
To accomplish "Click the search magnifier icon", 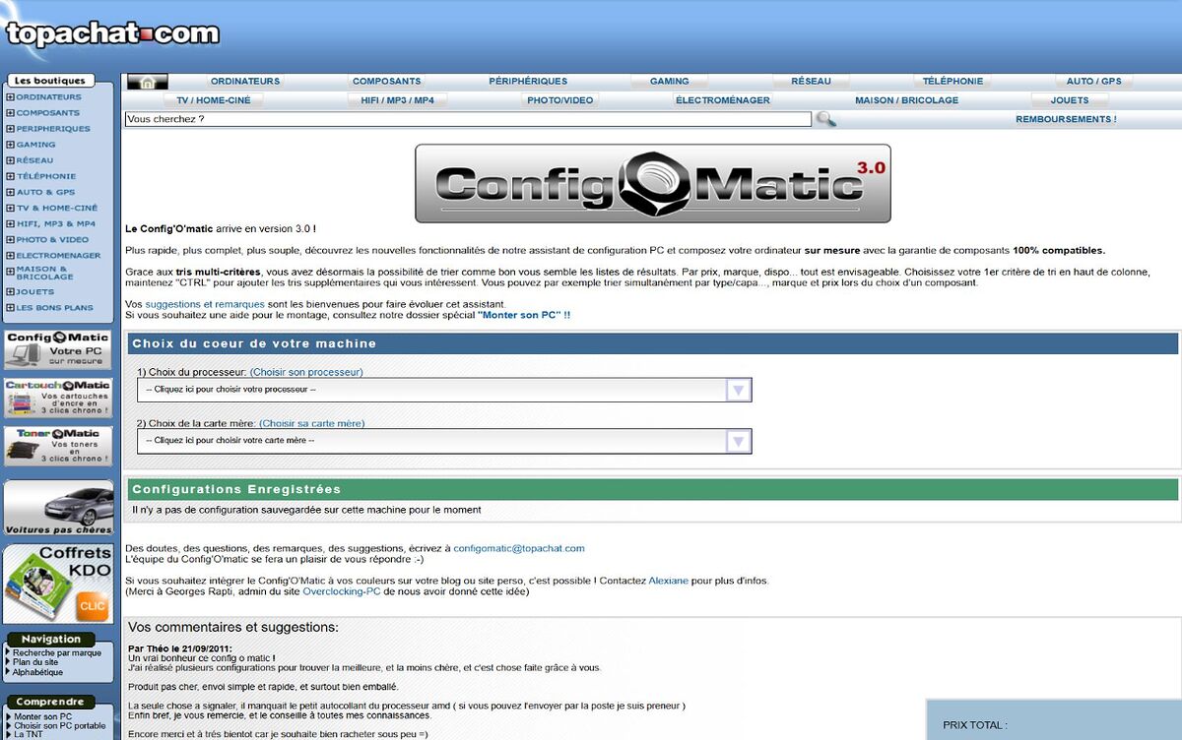I will pyautogui.click(x=825, y=119).
